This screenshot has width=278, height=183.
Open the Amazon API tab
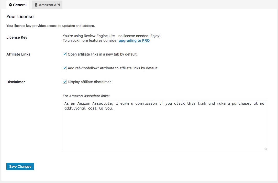(47, 5)
